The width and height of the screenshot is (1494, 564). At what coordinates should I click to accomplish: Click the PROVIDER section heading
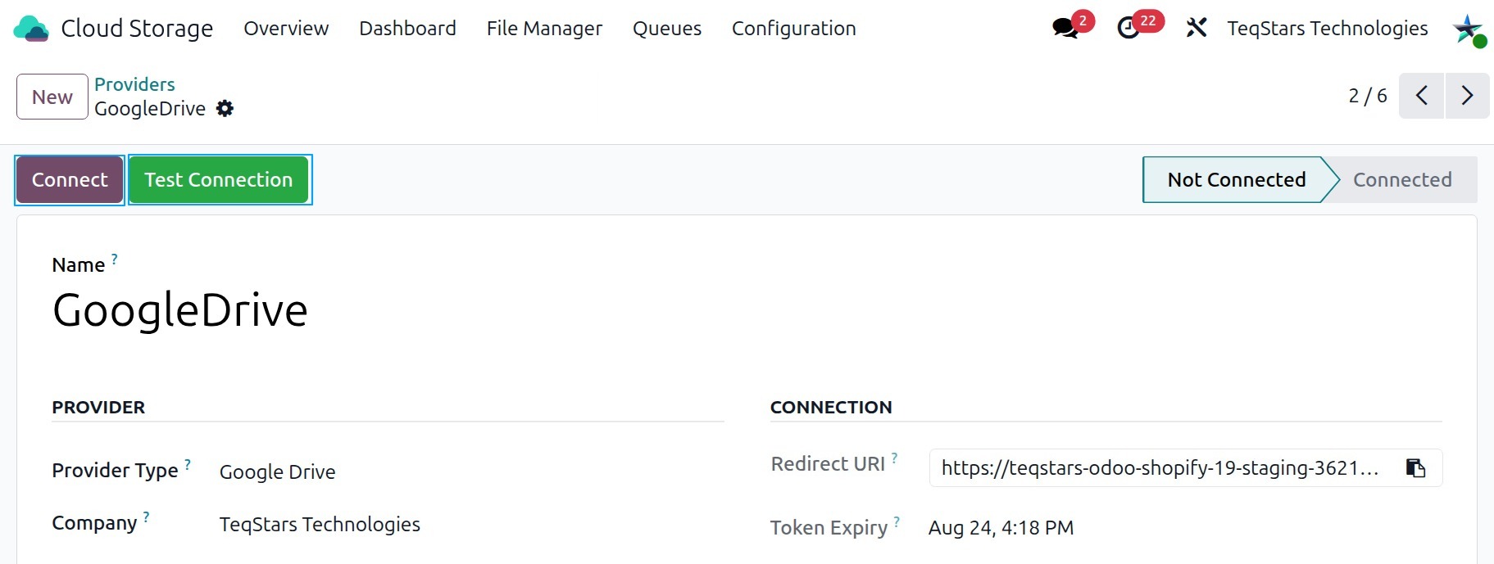[98, 408]
